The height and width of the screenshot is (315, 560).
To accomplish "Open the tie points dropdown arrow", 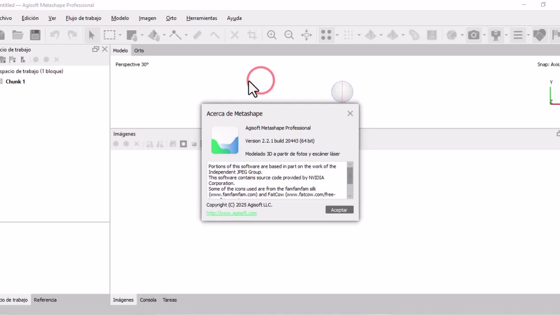I will pyautogui.click(x=336, y=35).
